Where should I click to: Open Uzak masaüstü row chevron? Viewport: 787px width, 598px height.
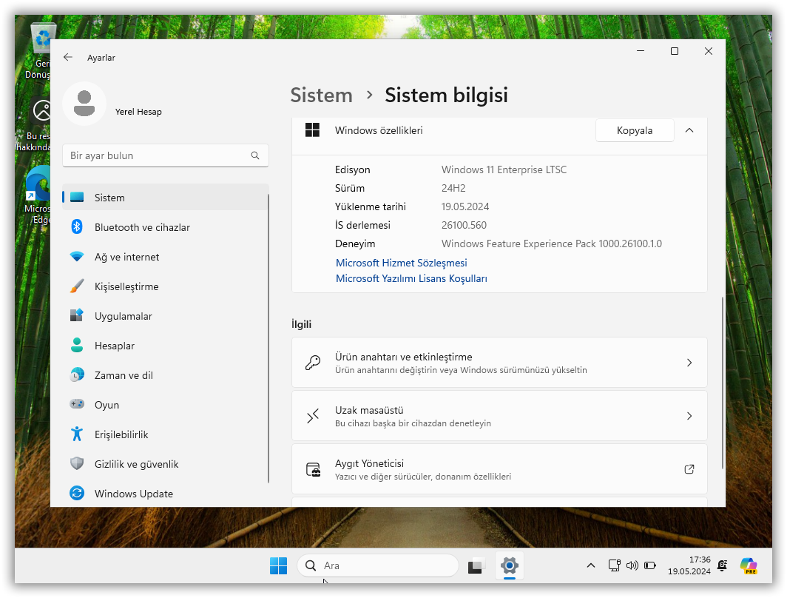(x=689, y=416)
